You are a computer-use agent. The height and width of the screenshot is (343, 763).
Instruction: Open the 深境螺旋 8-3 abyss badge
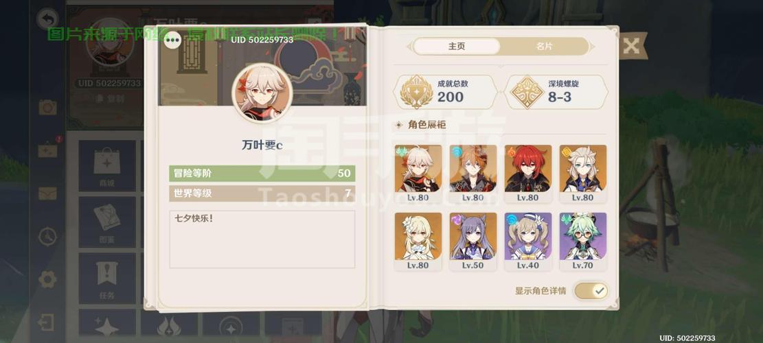[556, 92]
